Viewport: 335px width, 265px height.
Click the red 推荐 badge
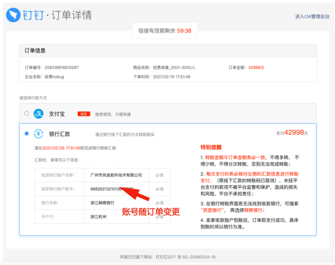(x=84, y=114)
